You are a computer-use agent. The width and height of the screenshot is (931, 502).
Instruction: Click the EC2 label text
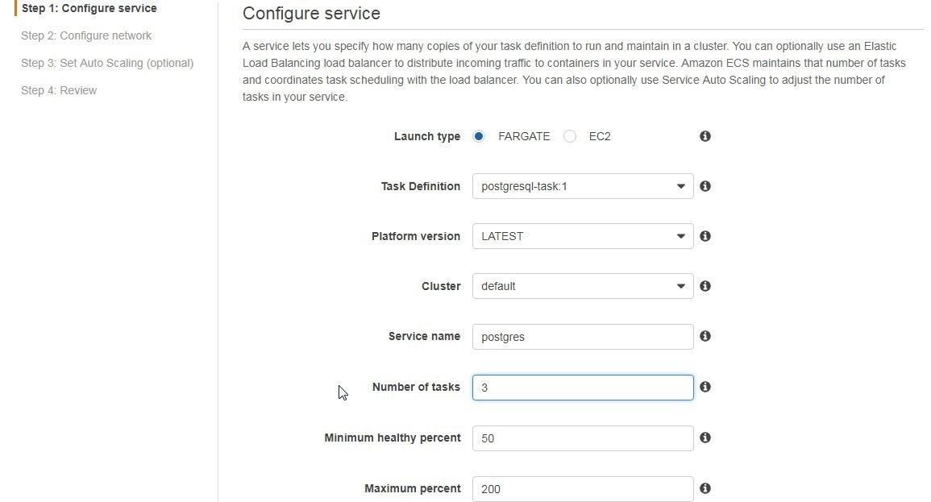pos(600,136)
